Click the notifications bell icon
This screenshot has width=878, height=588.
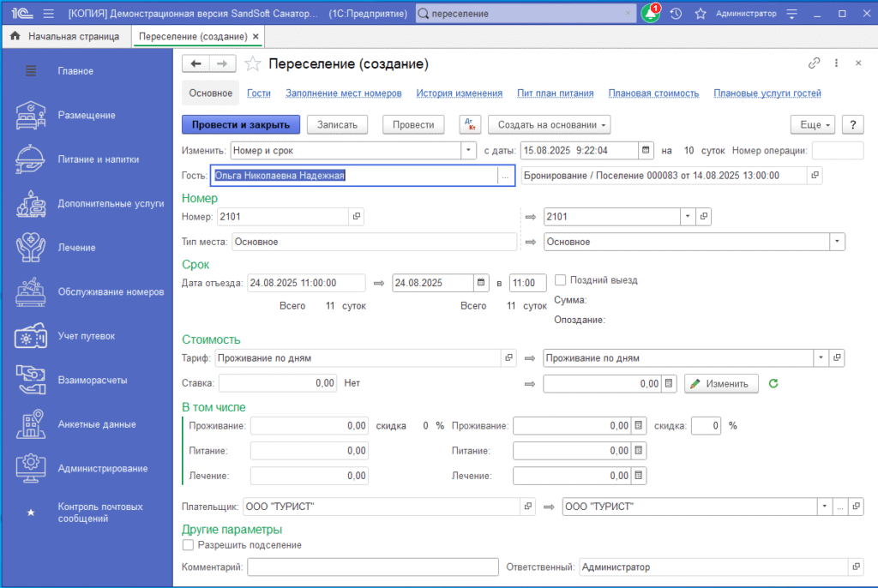coord(650,14)
